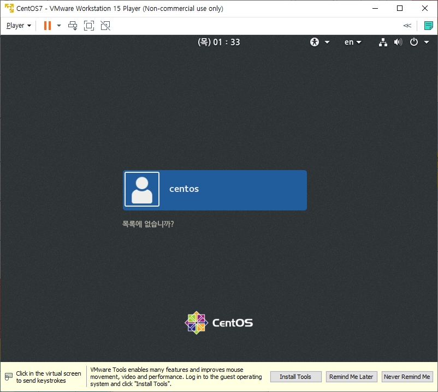
Task: Open the accessibility menu icon
Action: [x=315, y=42]
